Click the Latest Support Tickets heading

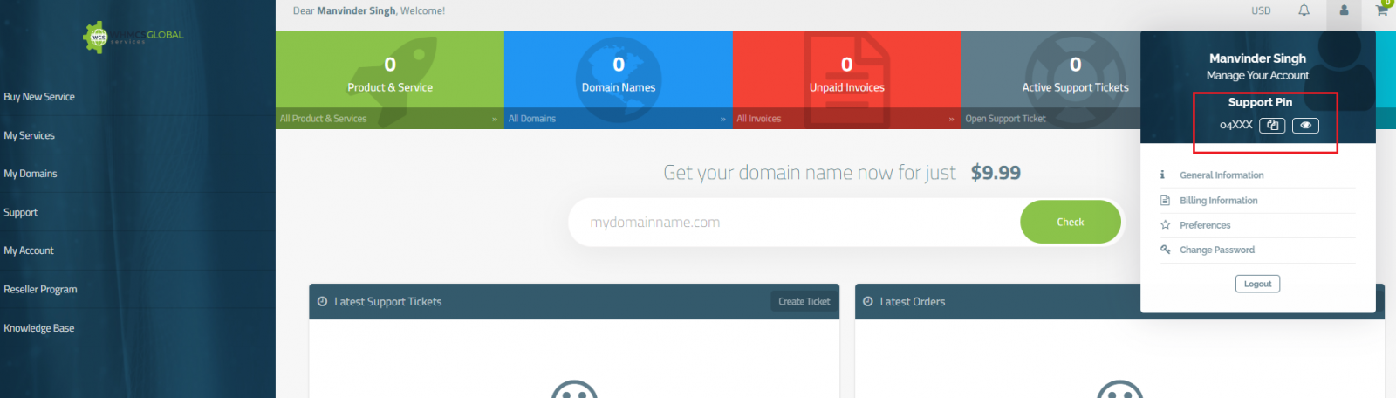pos(388,302)
